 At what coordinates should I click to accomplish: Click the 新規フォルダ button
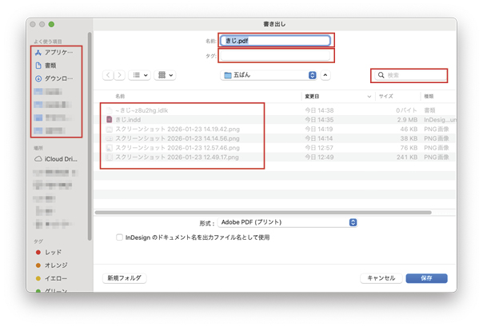pos(124,278)
